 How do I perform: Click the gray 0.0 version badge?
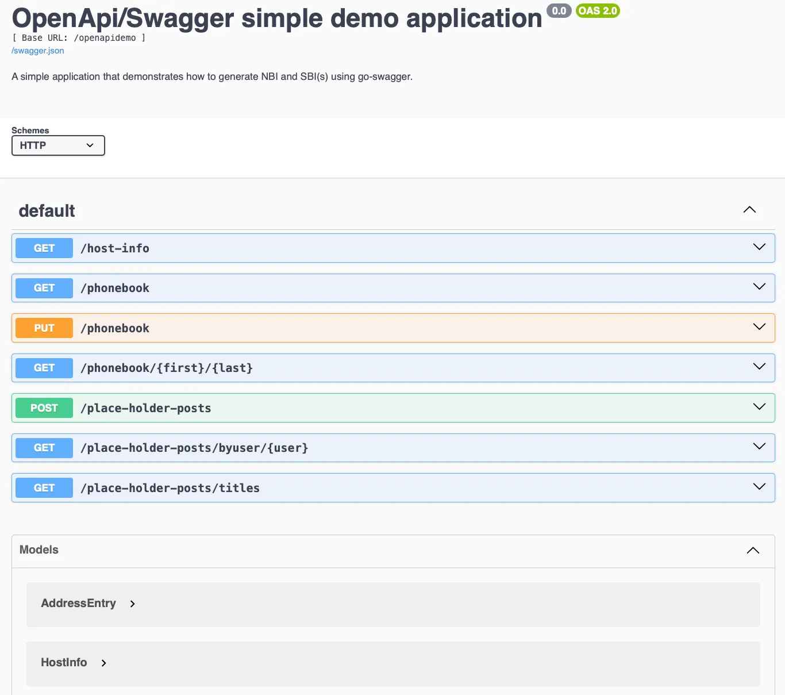(x=559, y=11)
